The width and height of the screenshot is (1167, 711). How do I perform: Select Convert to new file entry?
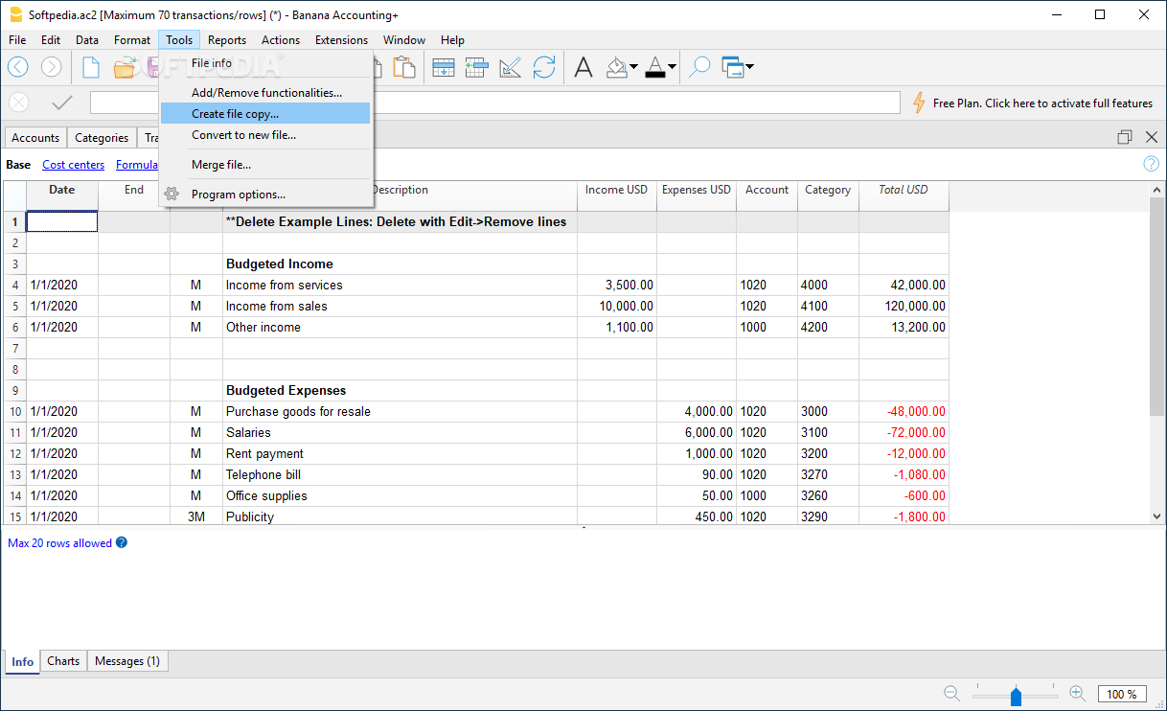coord(266,135)
